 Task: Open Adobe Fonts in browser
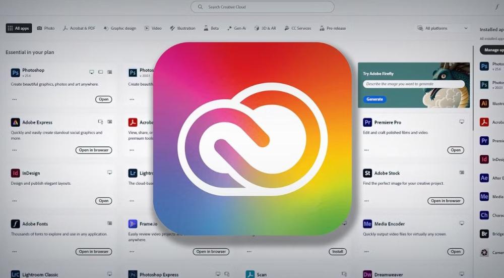[94, 252]
